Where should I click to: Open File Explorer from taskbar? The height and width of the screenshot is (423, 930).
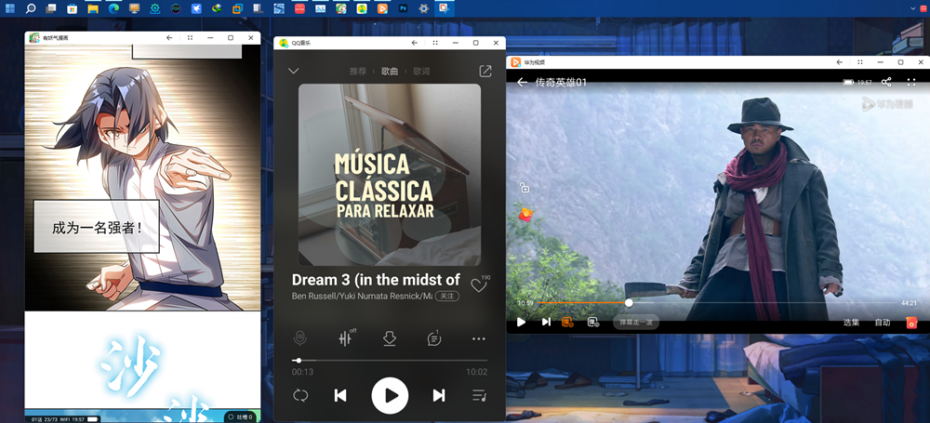coord(92,8)
